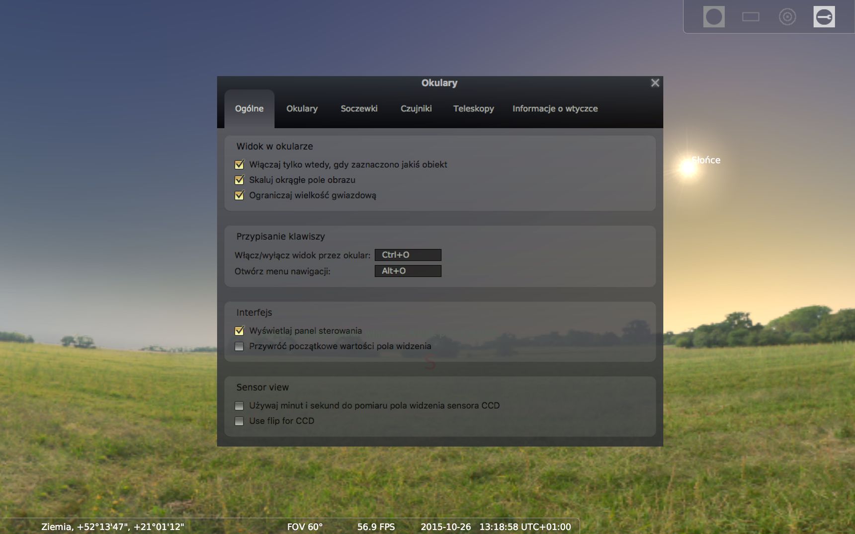Select the Słońce label in sky
Image resolution: width=855 pixels, height=534 pixels.
click(x=706, y=160)
